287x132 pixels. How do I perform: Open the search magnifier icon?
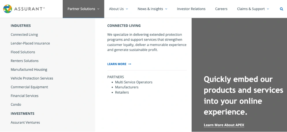tap(282, 9)
